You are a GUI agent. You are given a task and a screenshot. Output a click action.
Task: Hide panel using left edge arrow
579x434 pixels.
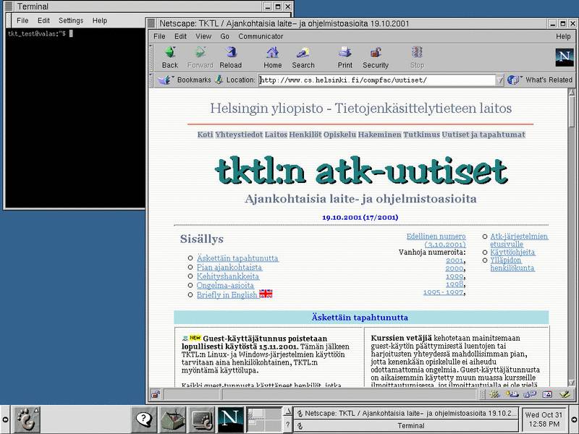point(5,420)
